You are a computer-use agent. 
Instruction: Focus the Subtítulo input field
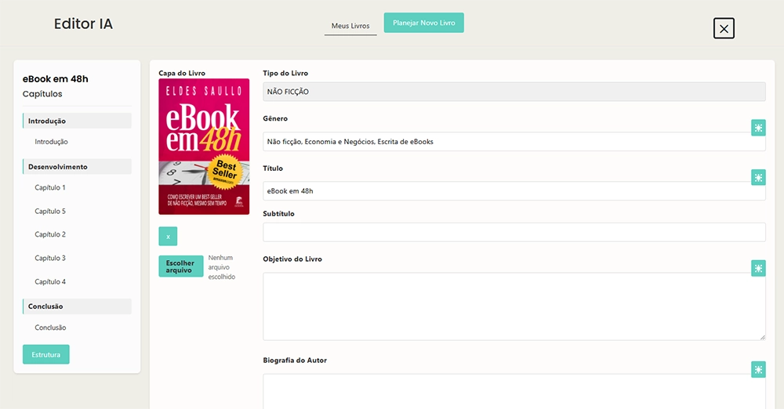[x=514, y=233]
